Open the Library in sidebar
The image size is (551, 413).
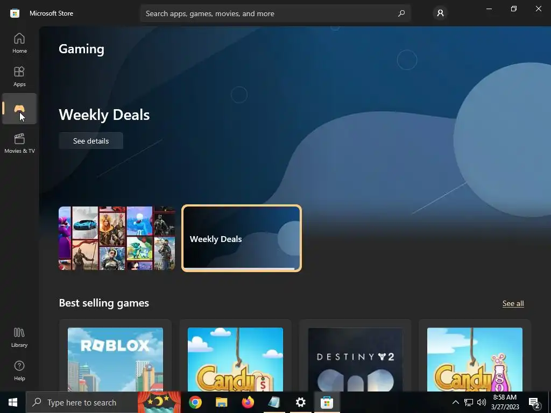click(19, 338)
